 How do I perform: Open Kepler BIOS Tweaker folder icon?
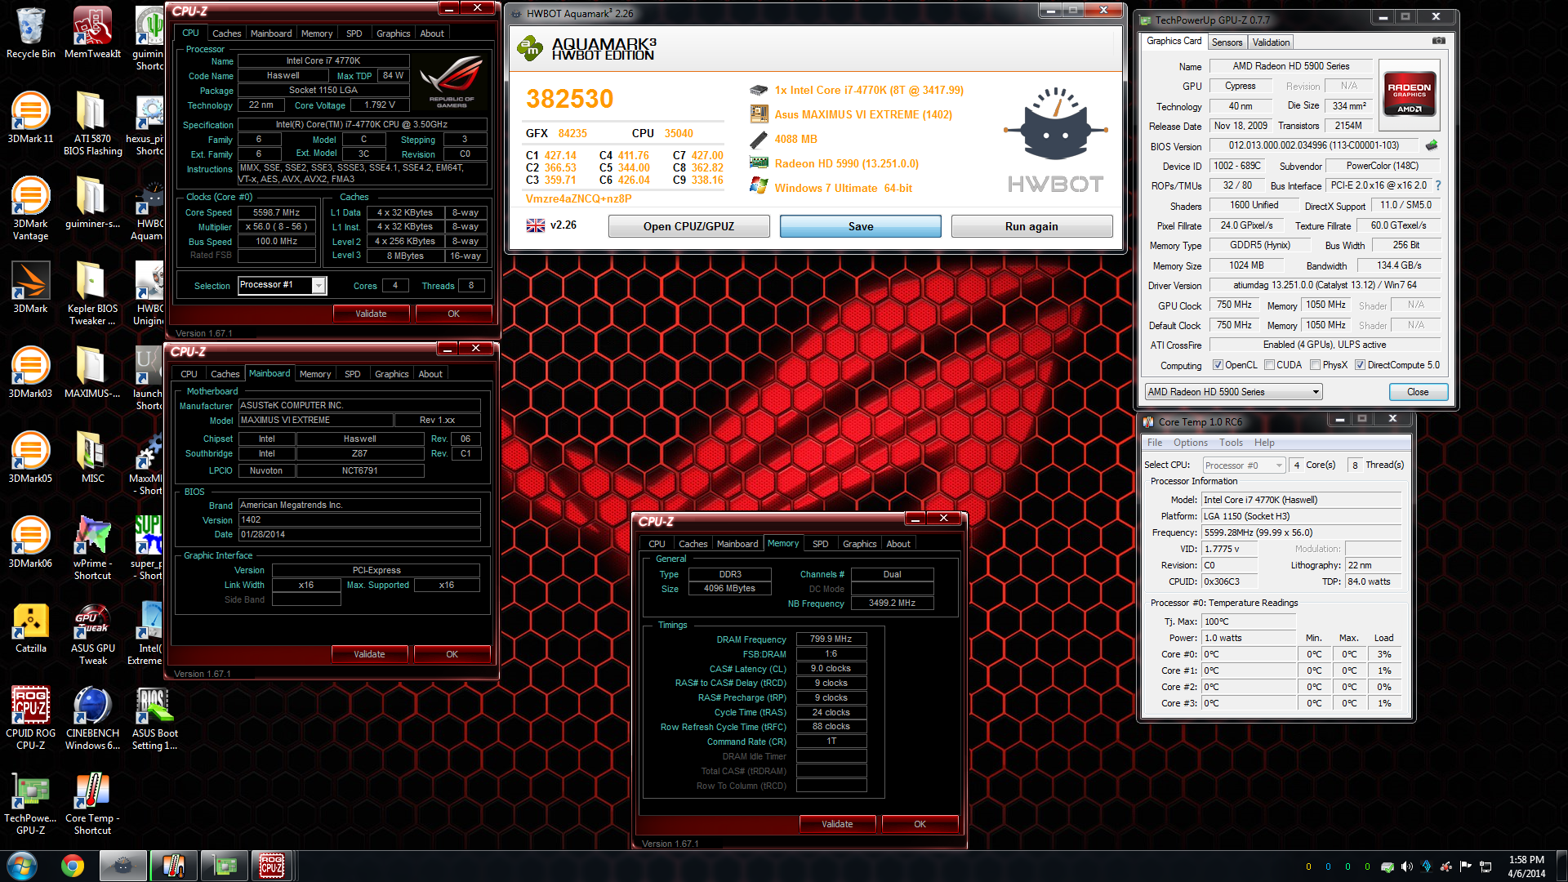[92, 293]
